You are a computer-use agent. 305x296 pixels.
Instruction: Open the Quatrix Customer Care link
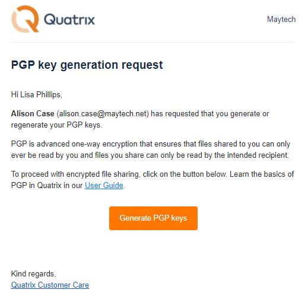coord(50,285)
